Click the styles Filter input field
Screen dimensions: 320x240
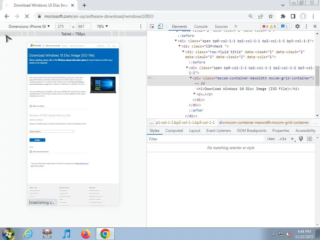(x=205, y=139)
